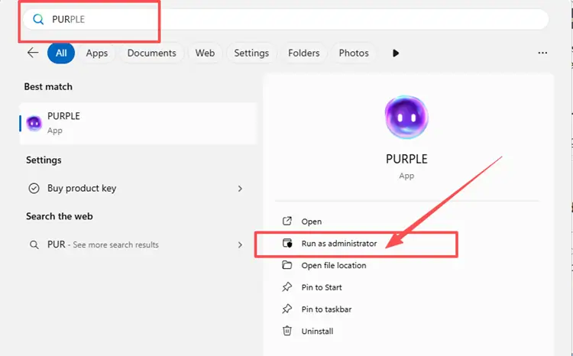
Task: Click the checkmark icon beside Buy product key
Action: [34, 188]
